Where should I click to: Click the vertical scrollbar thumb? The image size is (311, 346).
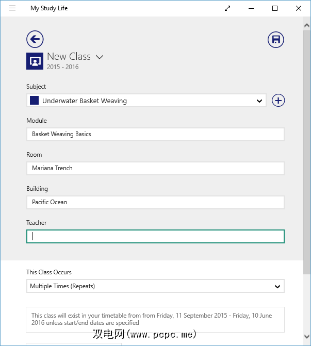[307, 144]
